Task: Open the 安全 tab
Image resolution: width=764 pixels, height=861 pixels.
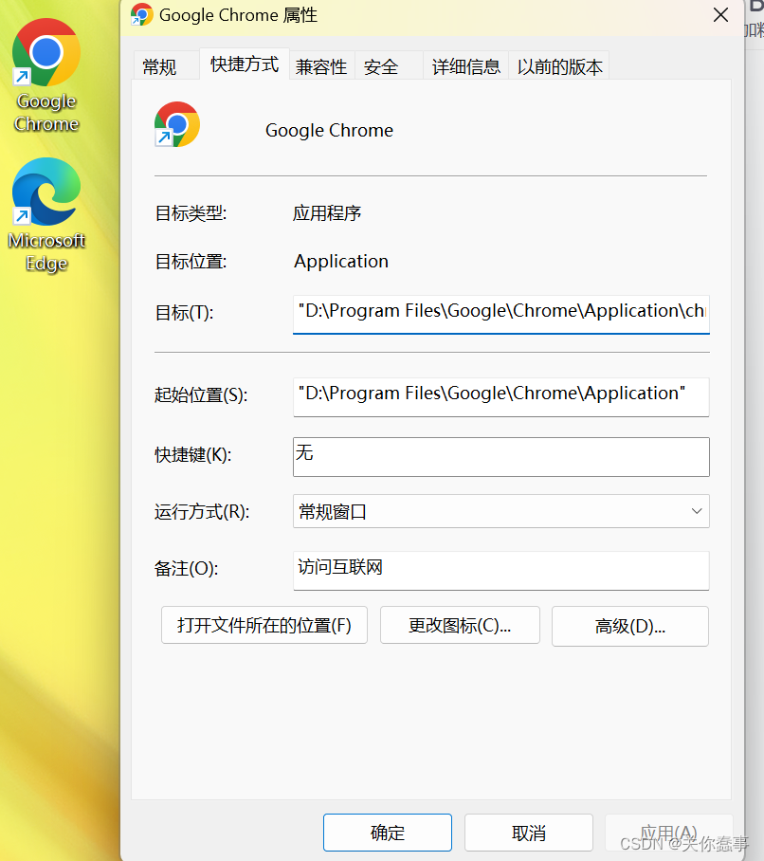Action: 389,66
